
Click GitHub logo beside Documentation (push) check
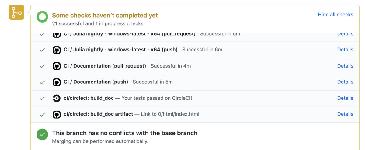[x=57, y=82]
